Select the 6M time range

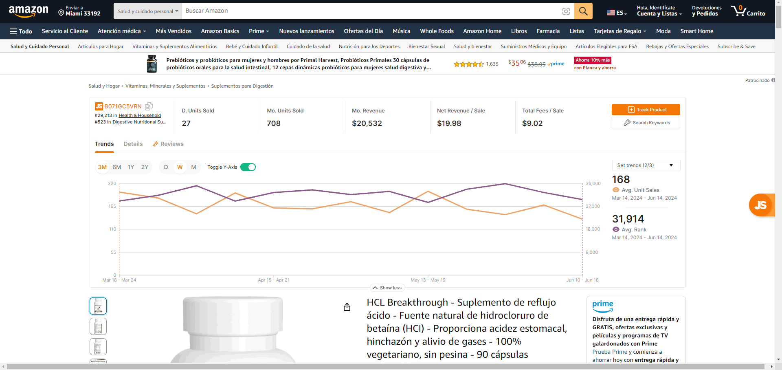[x=117, y=167]
